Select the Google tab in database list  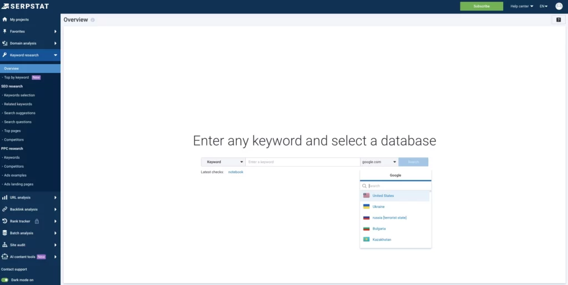pyautogui.click(x=395, y=175)
